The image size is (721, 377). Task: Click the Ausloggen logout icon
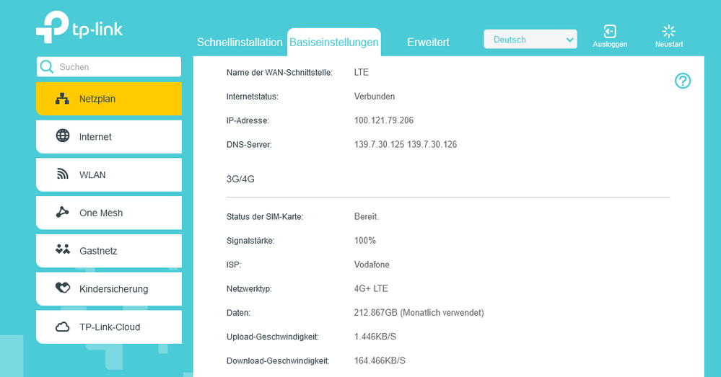[610, 31]
